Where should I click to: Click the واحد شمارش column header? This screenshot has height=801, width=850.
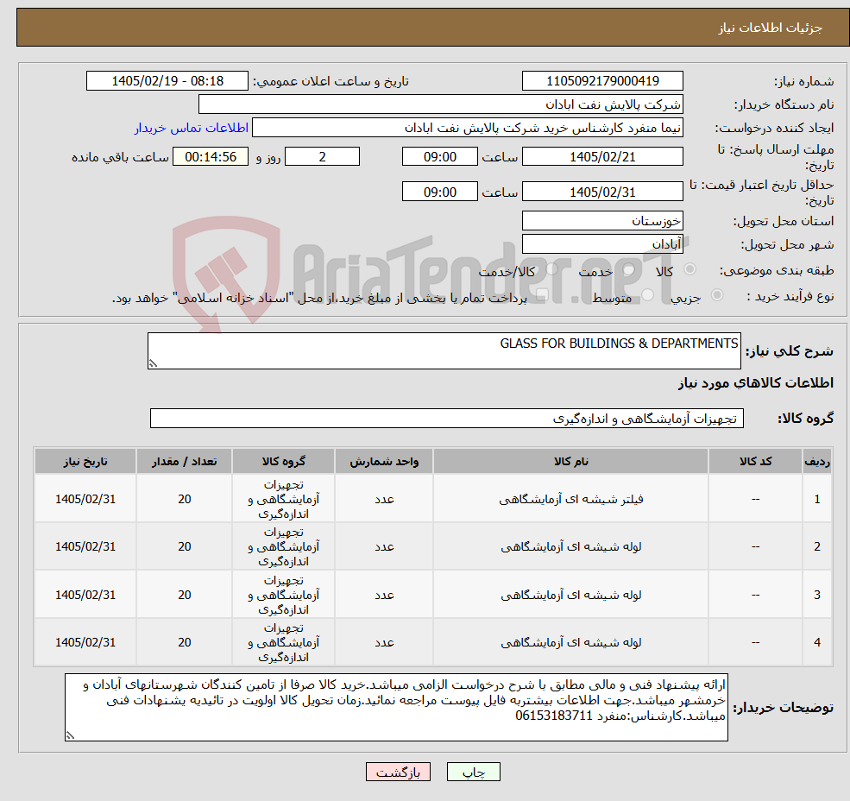point(384,461)
